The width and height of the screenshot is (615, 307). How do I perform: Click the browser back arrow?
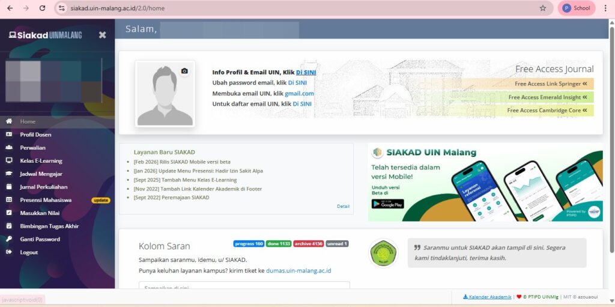click(10, 8)
